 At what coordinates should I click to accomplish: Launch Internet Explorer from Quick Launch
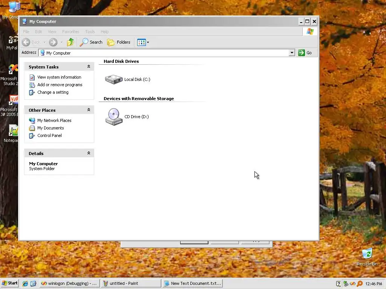click(25, 284)
